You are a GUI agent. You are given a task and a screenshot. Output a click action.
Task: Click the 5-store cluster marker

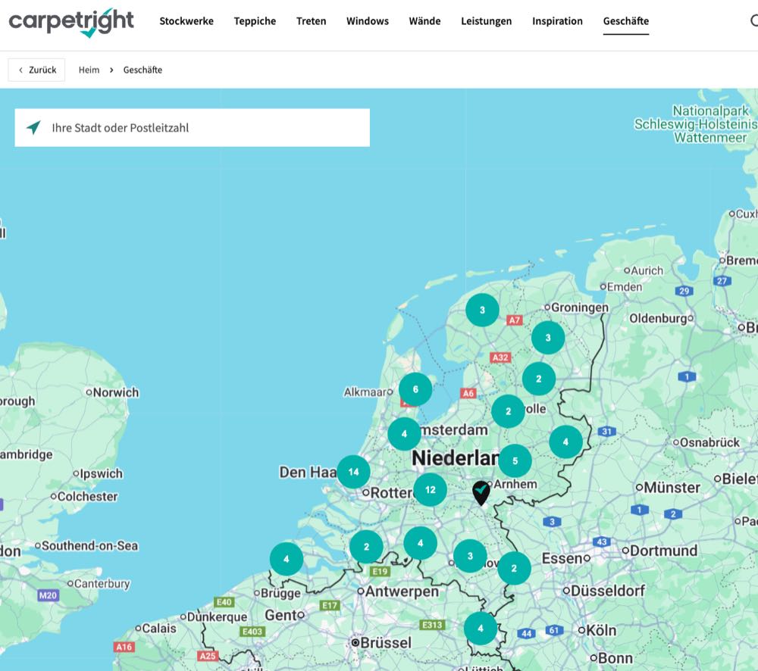[515, 460]
